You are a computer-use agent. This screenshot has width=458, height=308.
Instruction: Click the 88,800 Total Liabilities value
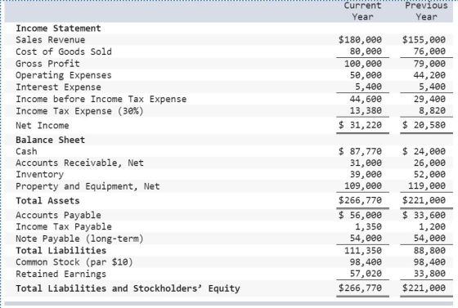click(429, 251)
